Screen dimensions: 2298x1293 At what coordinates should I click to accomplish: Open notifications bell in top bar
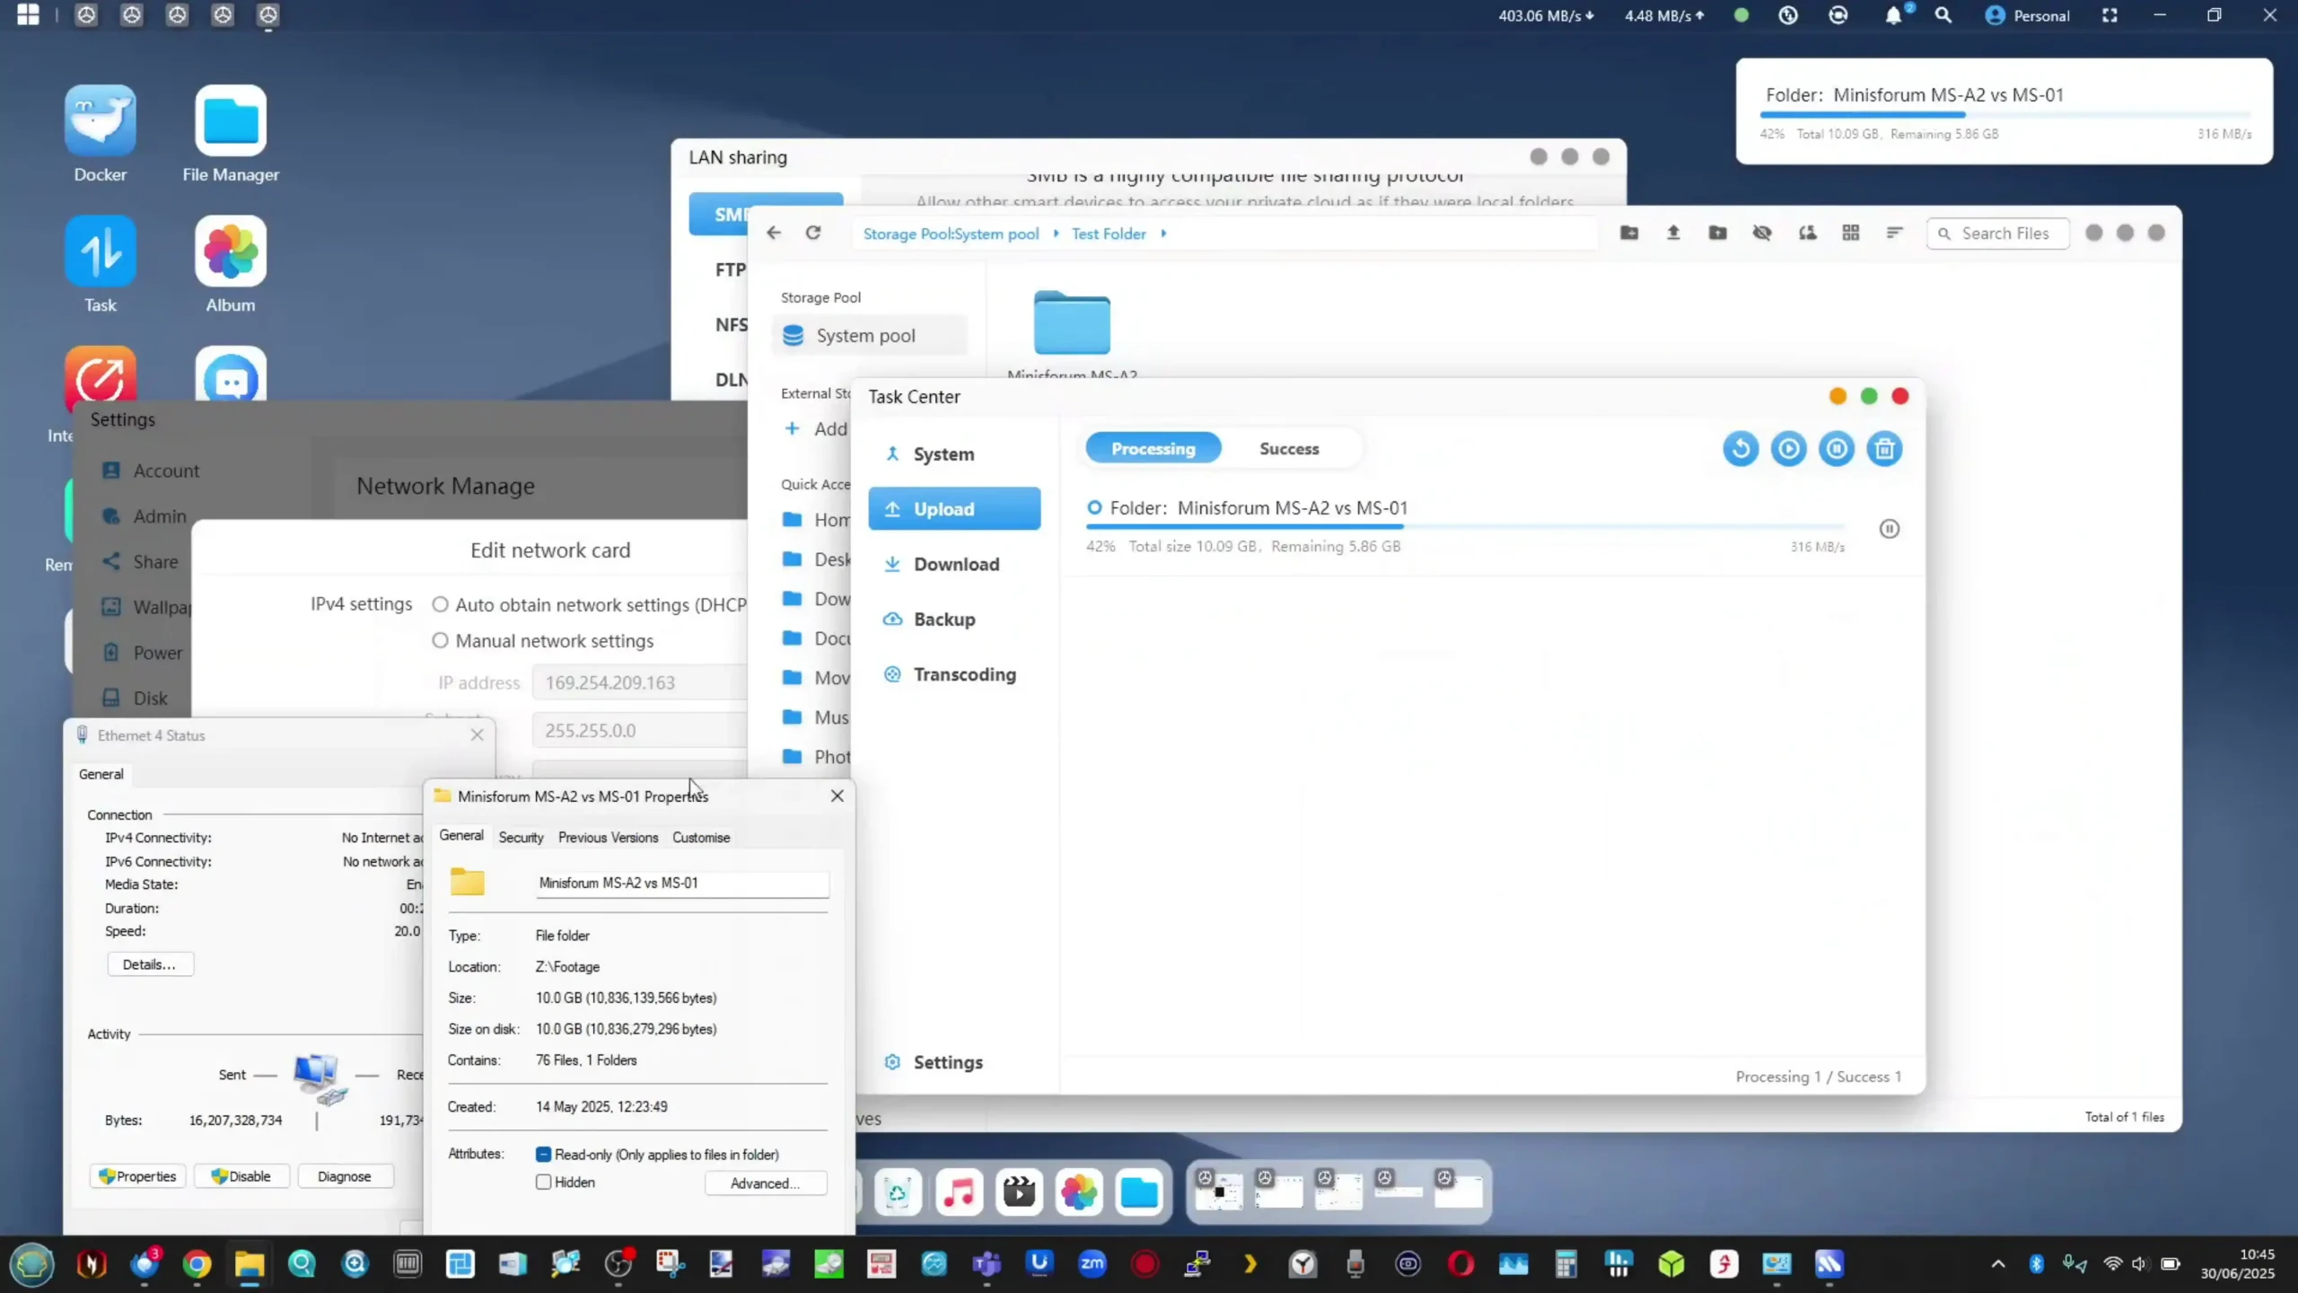point(1893,15)
